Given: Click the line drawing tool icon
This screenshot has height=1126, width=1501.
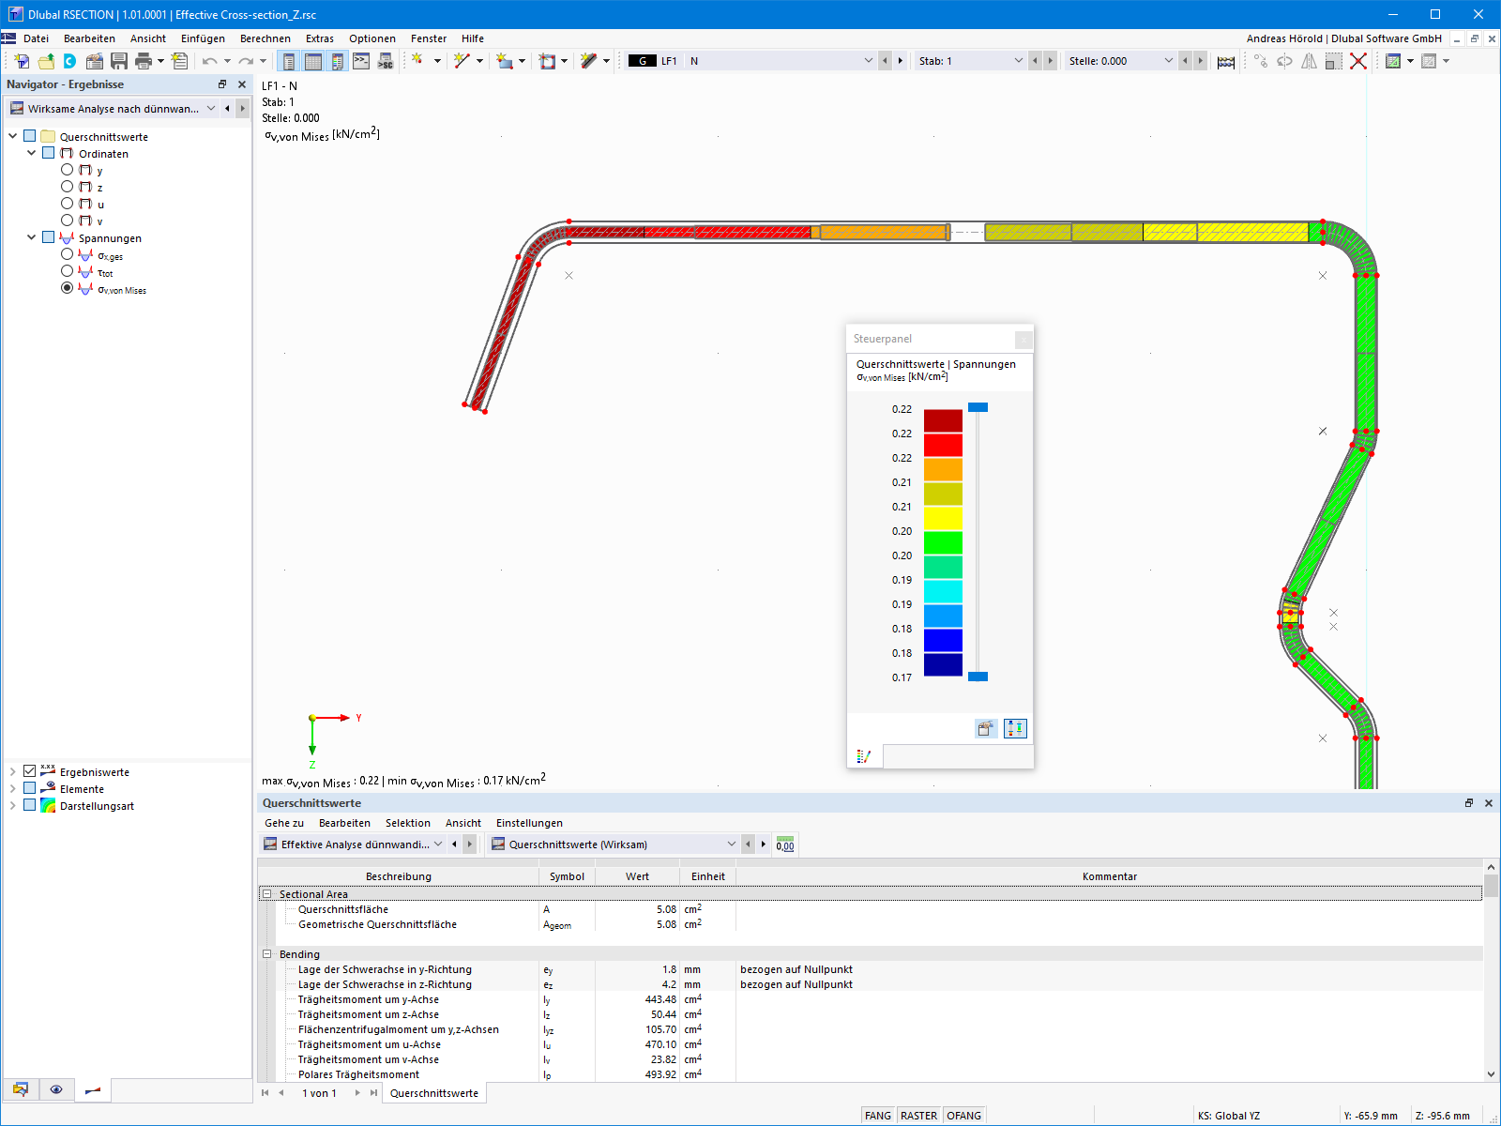Looking at the screenshot, I should coord(462,61).
